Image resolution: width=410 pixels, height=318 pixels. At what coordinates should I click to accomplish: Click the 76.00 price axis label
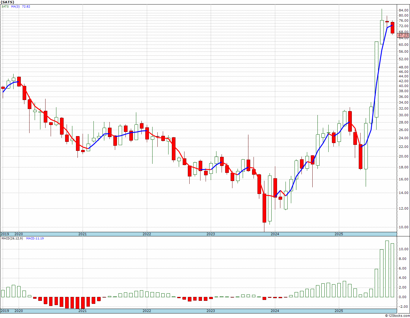pos(403,21)
